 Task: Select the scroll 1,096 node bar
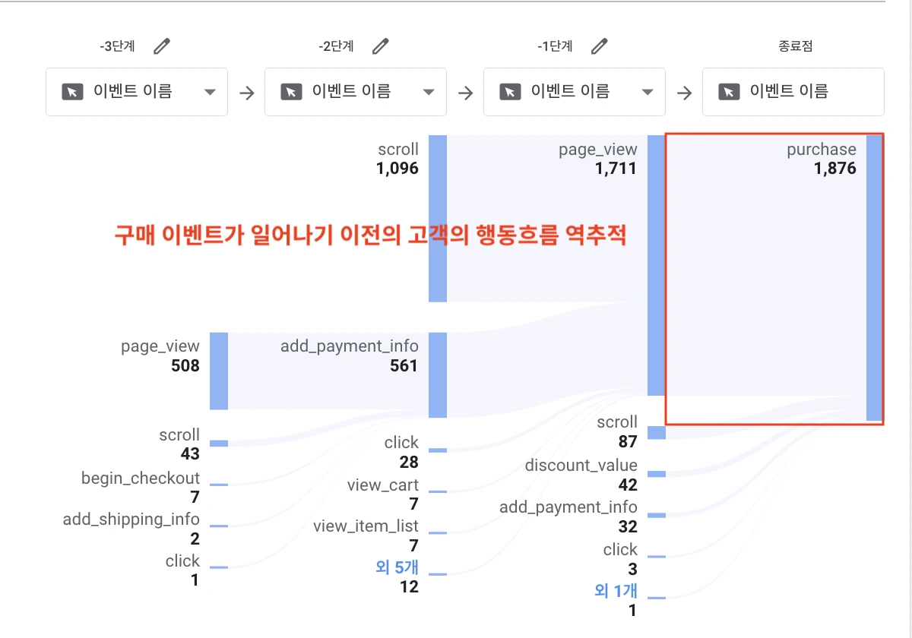(438, 219)
